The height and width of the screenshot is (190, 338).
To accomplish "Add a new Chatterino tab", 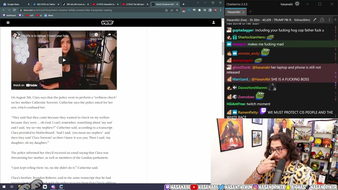I will coord(250,12).
